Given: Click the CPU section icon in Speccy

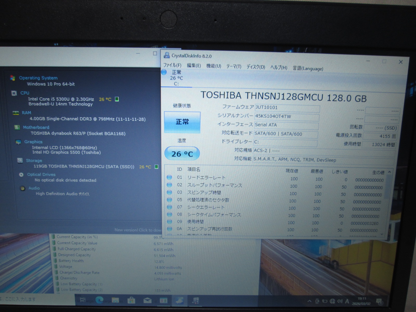Looking at the screenshot, I should click(14, 93).
